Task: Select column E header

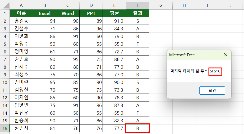Action: point(114,6)
